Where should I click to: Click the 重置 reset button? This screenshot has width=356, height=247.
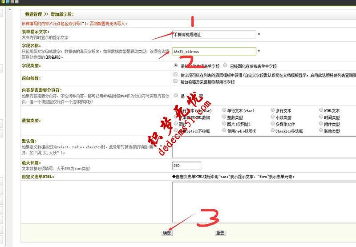(x=220, y=233)
